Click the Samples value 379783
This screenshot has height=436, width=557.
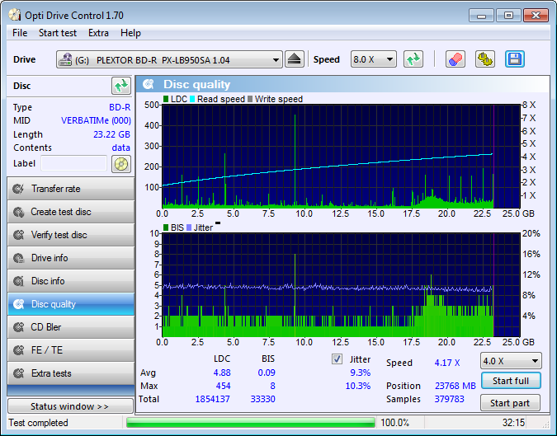point(450,399)
